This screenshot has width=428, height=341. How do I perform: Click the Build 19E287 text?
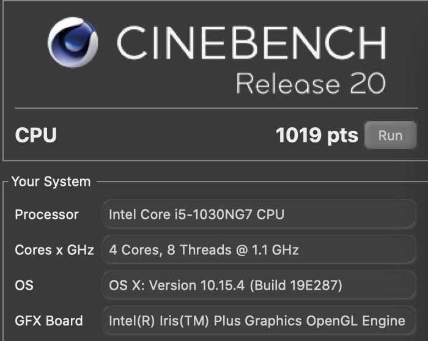296,285
